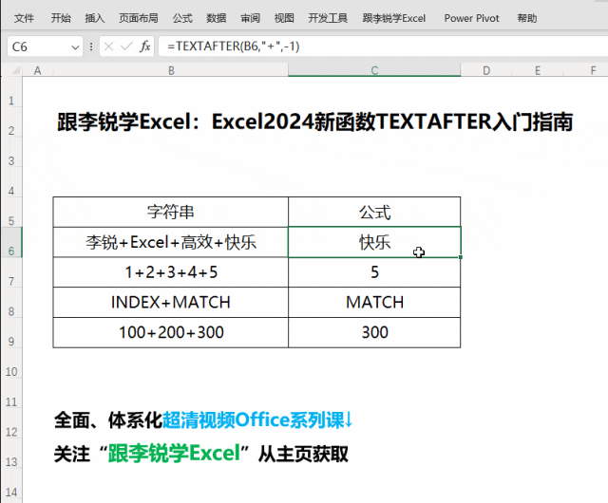
Task: Click the fill handle of cell C6
Action: coord(460,257)
